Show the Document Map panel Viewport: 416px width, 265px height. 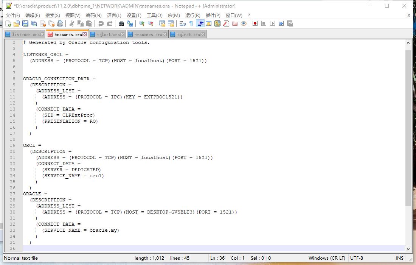tap(217, 23)
